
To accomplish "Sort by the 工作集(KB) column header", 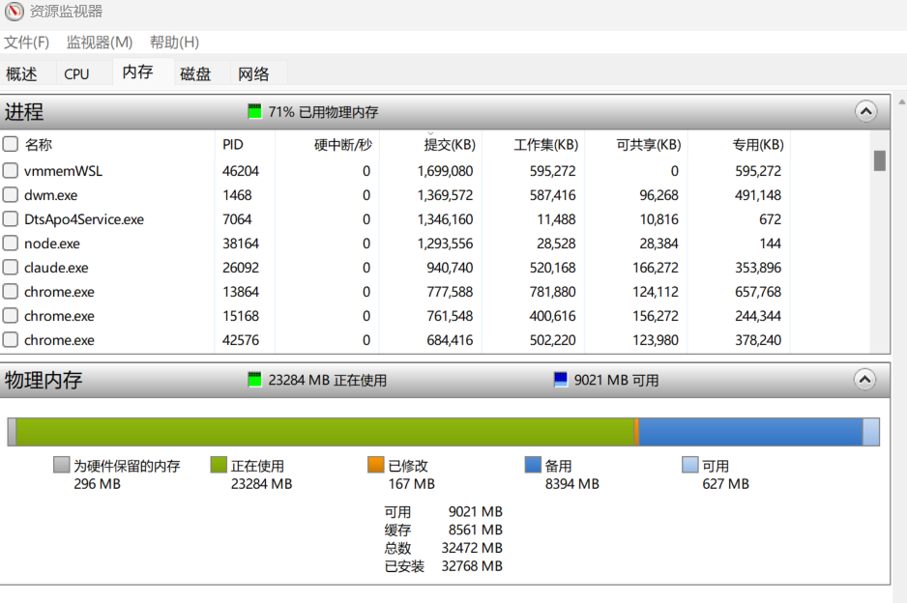I will click(545, 145).
